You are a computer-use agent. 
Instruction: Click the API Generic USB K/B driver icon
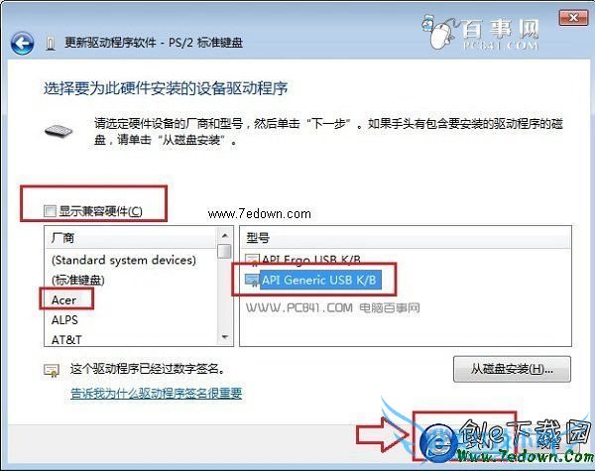252,280
